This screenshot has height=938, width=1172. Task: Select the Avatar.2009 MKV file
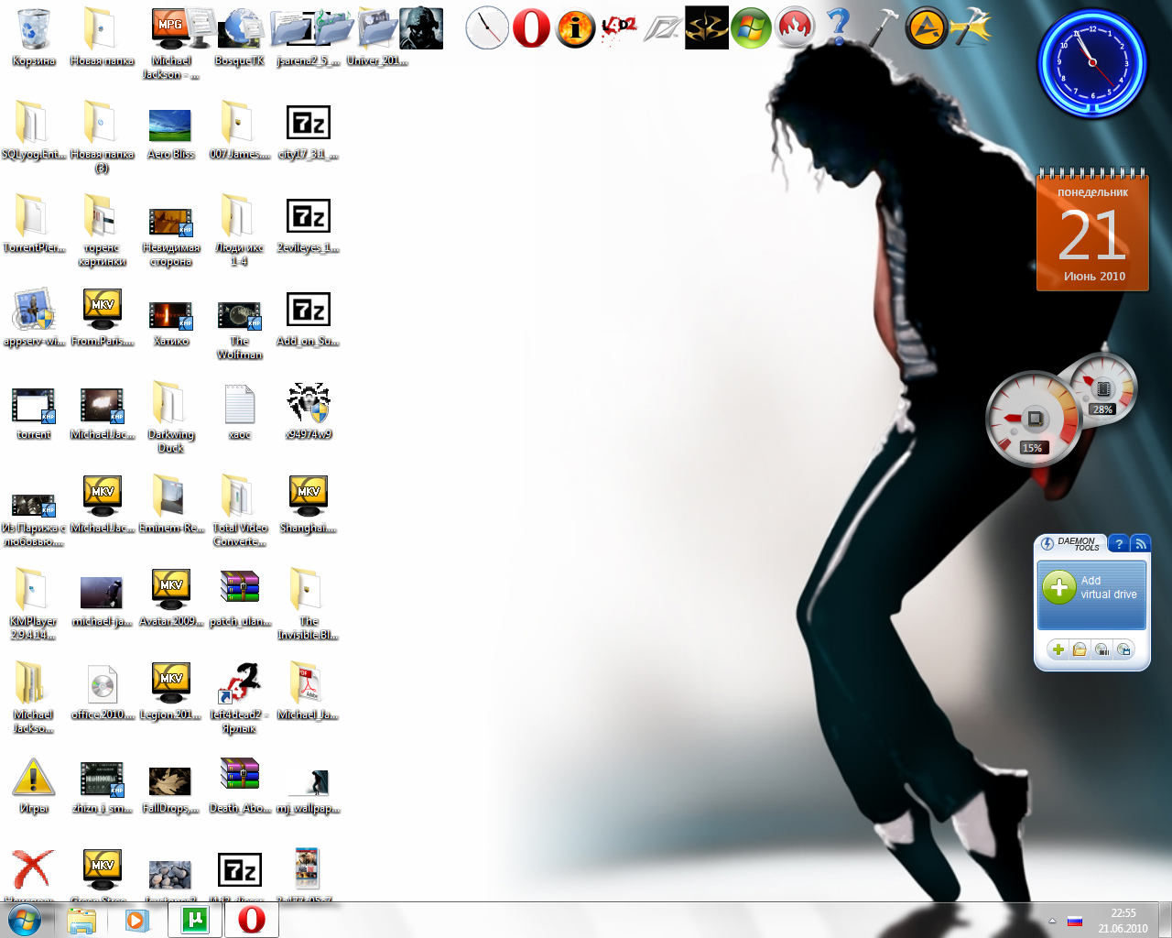tap(171, 598)
